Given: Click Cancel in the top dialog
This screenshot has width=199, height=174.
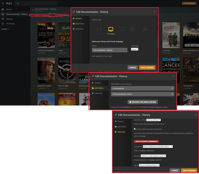Looking at the screenshot, I should 133,68.
